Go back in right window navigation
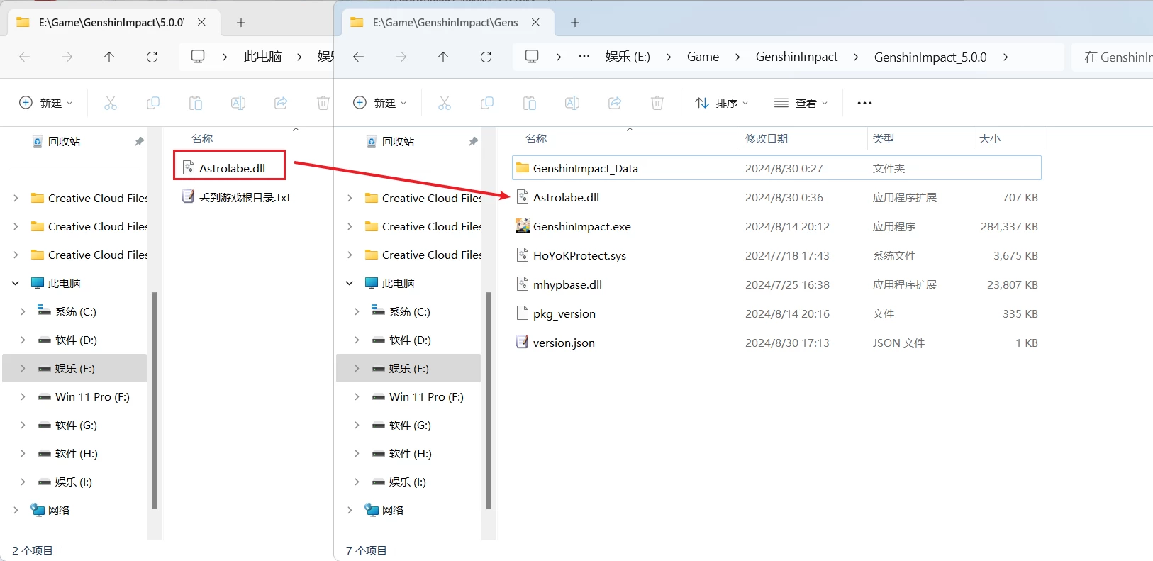 click(x=359, y=57)
